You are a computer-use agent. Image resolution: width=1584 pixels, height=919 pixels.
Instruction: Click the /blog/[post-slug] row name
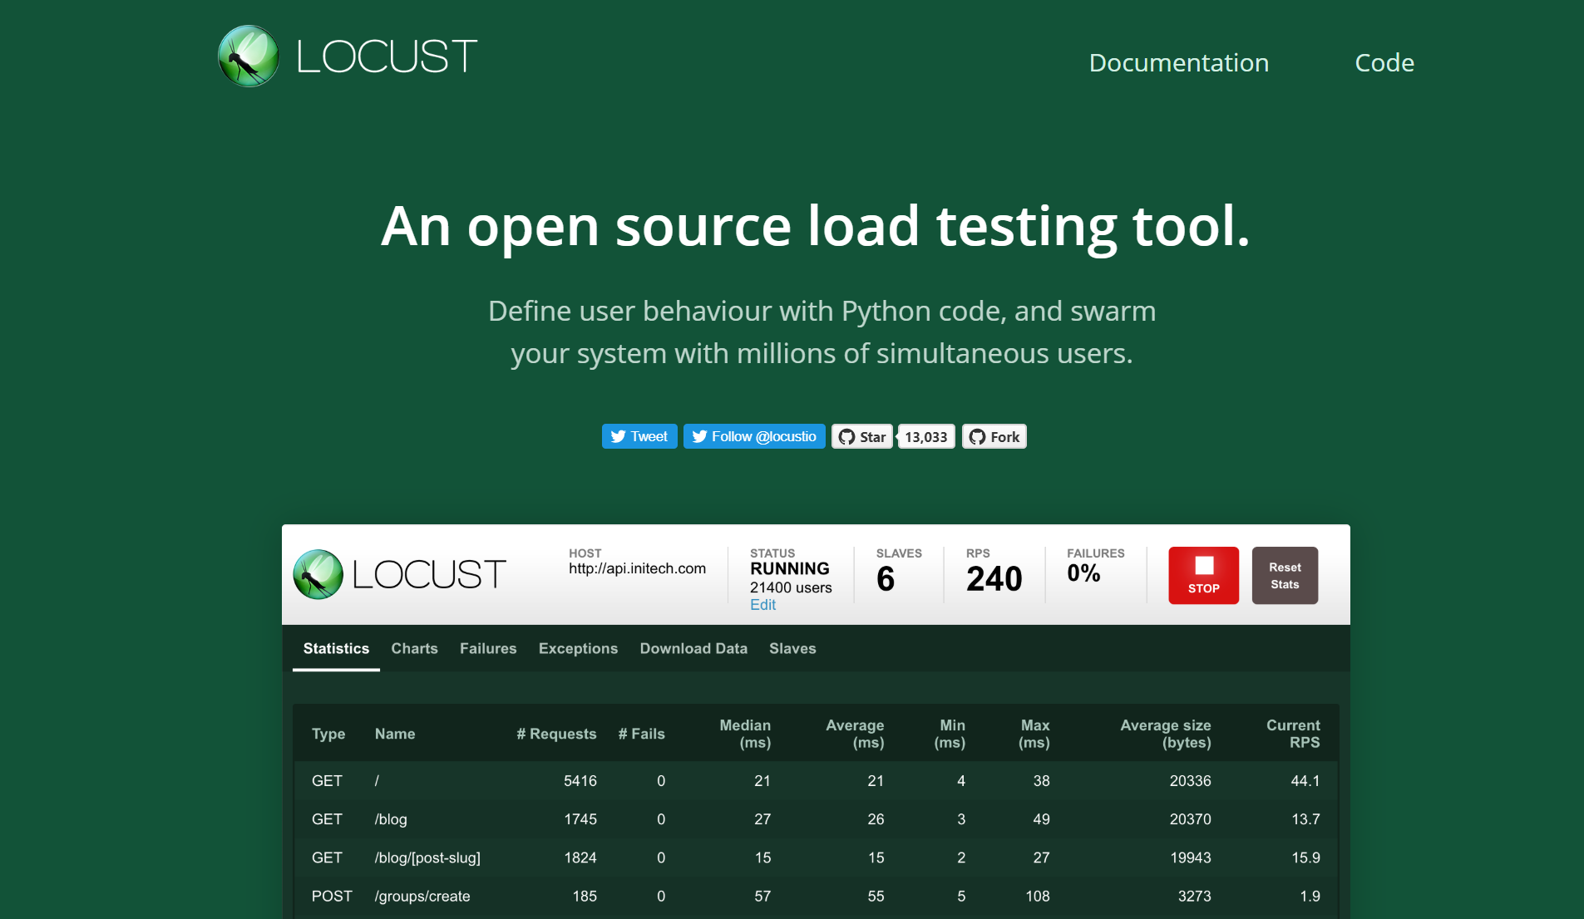(427, 858)
